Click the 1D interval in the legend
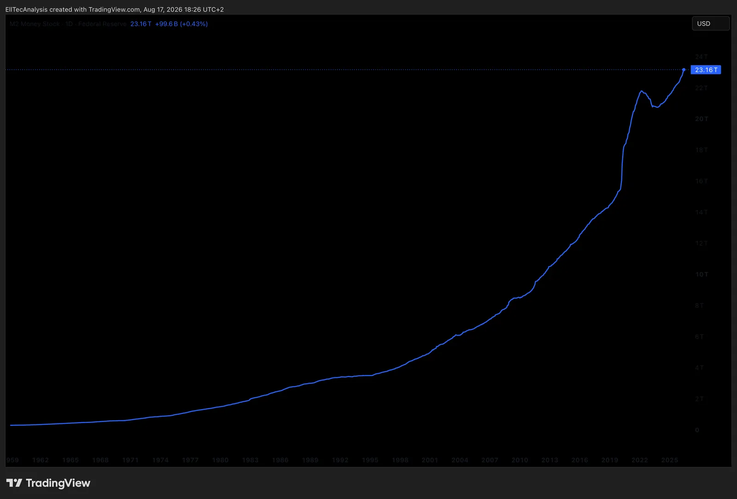Image resolution: width=737 pixels, height=499 pixels. tap(69, 24)
